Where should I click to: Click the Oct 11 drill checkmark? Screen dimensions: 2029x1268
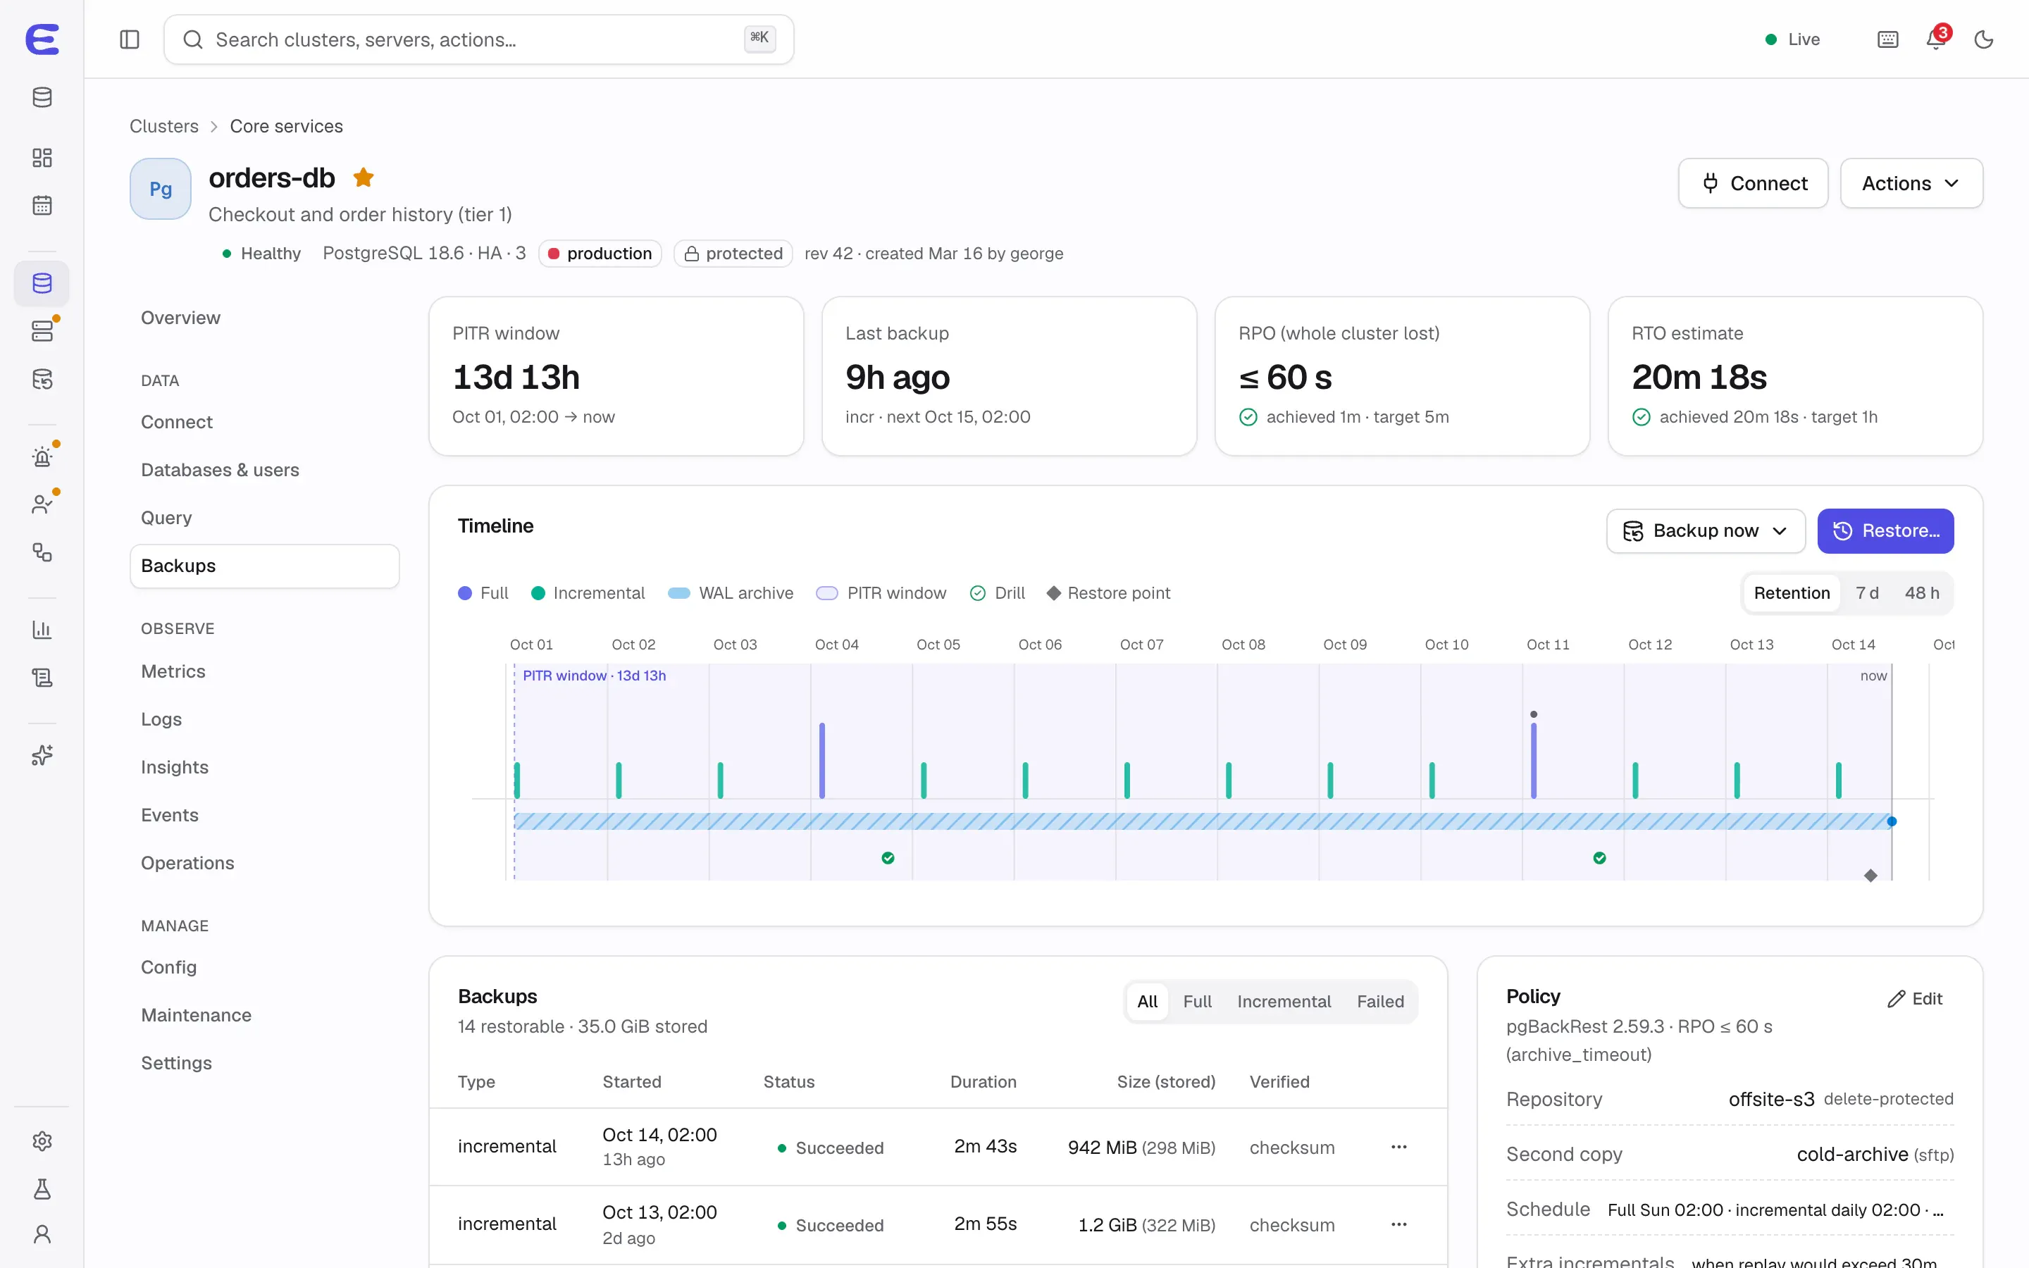(1600, 858)
